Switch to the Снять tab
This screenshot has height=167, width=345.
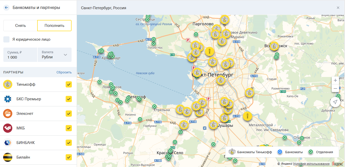click(x=20, y=26)
